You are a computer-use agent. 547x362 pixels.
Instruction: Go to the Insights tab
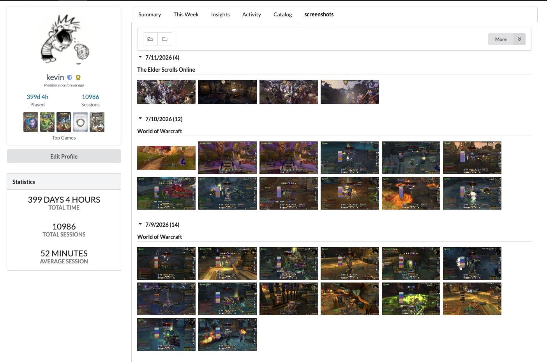221,14
